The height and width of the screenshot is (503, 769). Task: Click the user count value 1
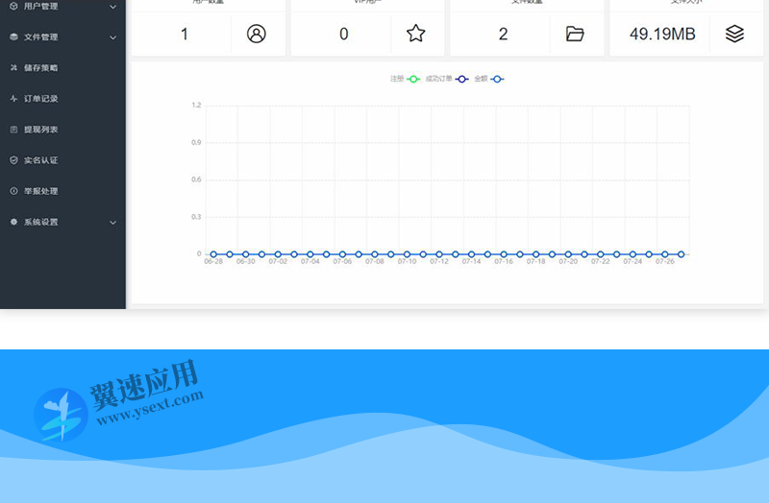[x=185, y=34]
